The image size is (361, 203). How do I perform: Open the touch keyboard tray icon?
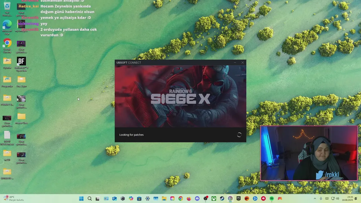click(x=327, y=198)
